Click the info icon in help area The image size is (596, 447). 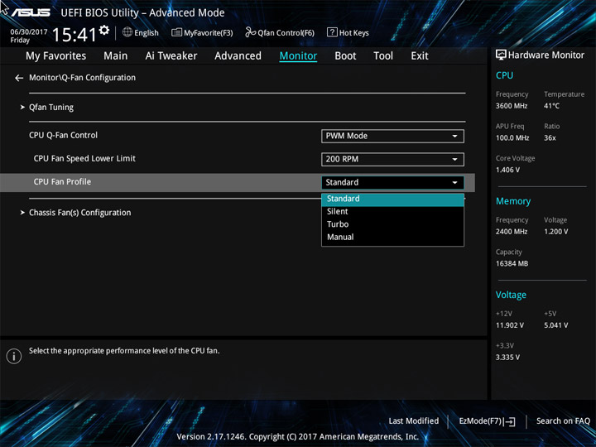click(x=14, y=356)
